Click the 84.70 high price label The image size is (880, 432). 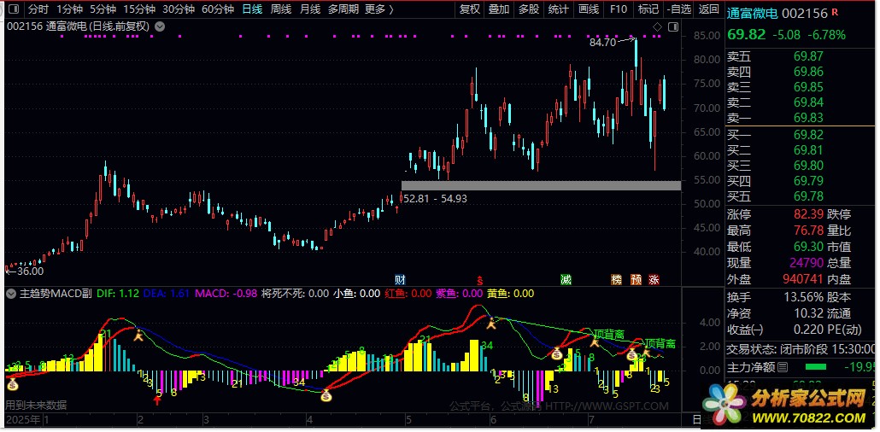(602, 42)
